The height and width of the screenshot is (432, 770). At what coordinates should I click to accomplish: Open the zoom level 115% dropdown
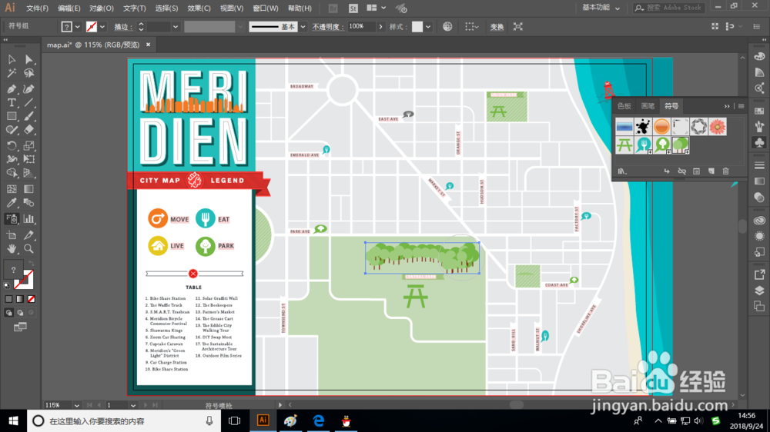click(76, 405)
